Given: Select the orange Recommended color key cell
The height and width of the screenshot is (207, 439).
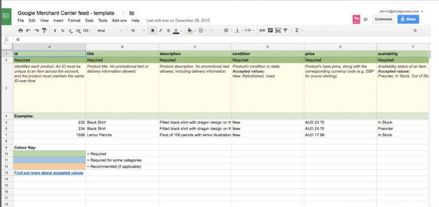Looking at the screenshot, I should coord(50,166).
